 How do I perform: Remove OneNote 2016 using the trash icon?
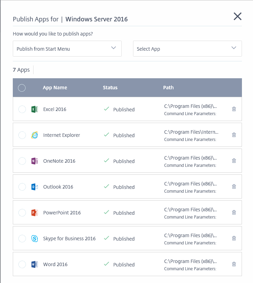coord(234,161)
